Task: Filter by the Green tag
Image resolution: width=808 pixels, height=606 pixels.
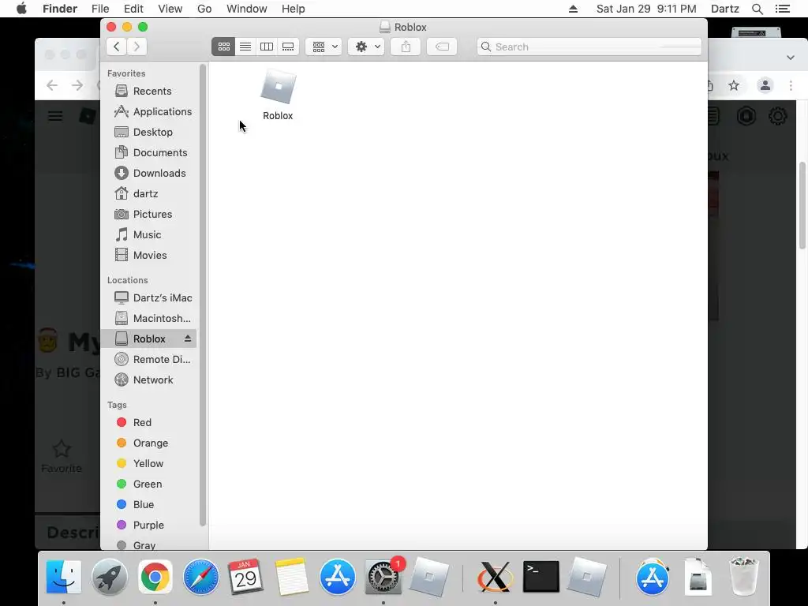Action: coord(148,484)
